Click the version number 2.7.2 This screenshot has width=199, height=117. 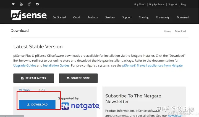pos(42,90)
